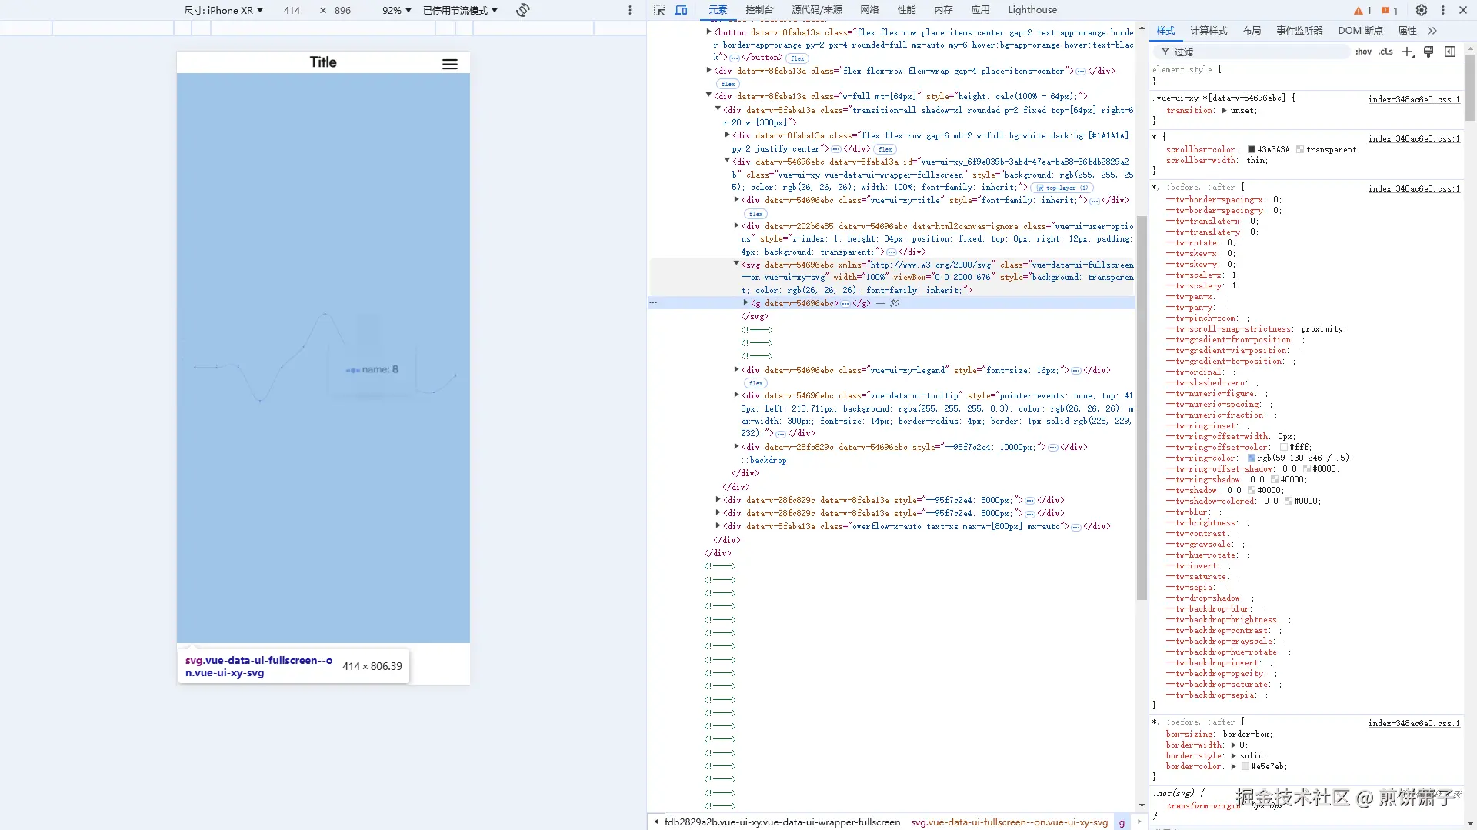Viewport: 1477px width, 830px height.
Task: Click the 过滤 styles filter field
Action: coord(1252,52)
